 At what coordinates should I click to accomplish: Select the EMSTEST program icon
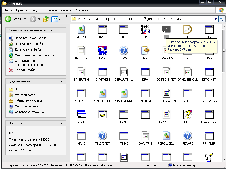click(x=145, y=93)
